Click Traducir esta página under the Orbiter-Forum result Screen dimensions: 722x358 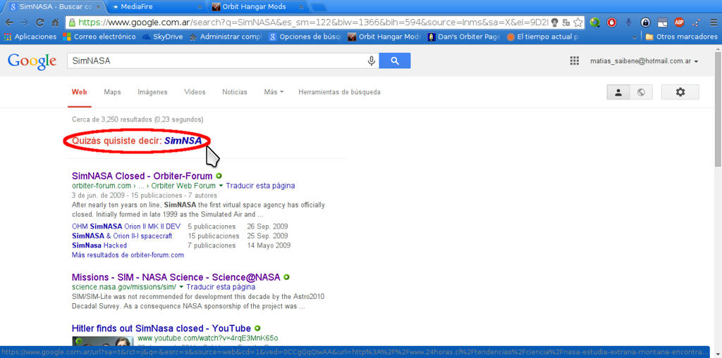click(260, 186)
